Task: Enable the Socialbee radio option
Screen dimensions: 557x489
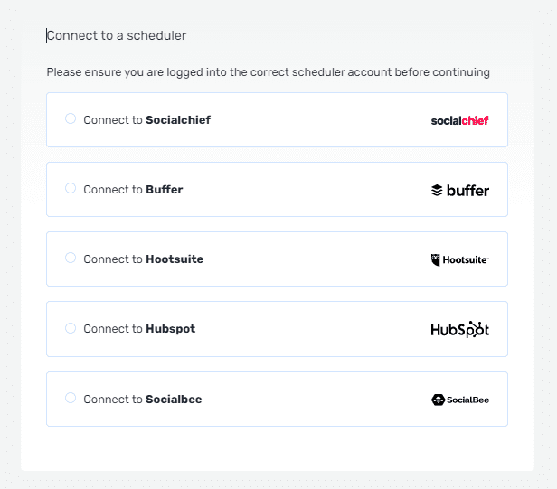Action: (71, 398)
